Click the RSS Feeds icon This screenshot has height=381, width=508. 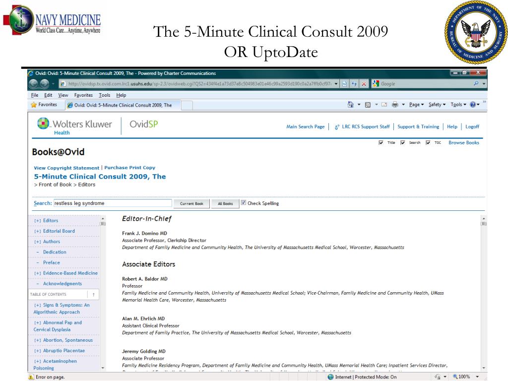(x=368, y=105)
